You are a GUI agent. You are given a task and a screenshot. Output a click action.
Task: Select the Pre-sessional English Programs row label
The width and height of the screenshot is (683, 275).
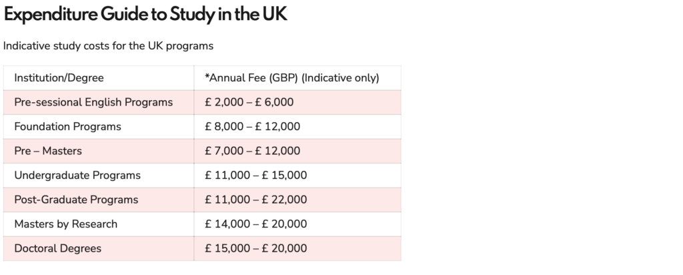tap(93, 102)
